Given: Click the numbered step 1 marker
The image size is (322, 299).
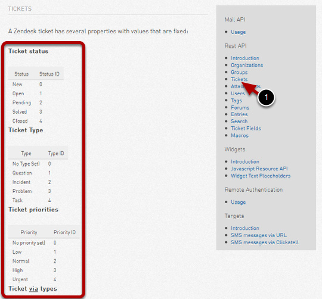Looking at the screenshot, I should [266, 98].
